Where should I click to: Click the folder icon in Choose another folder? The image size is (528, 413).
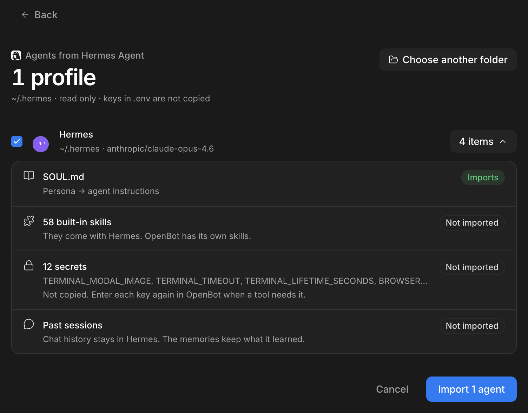[x=394, y=60]
